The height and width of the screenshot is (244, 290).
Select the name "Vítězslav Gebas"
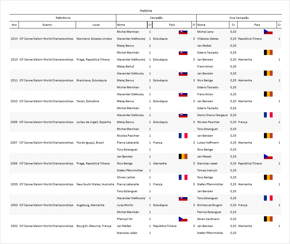208,39
